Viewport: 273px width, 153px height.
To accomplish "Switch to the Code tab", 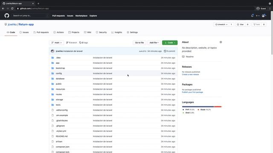I will (x=11, y=32).
